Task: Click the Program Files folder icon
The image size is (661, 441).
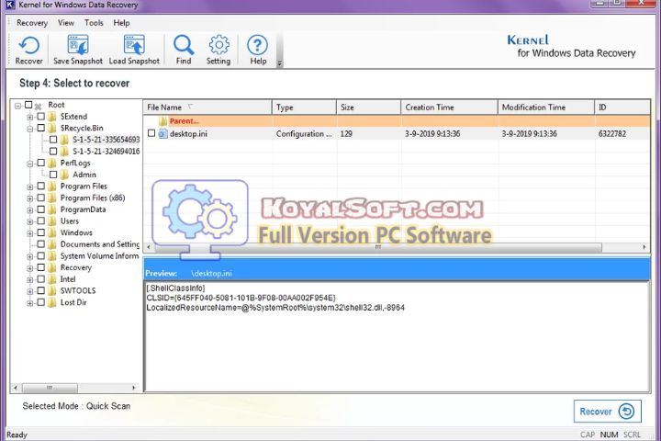Action: click(51, 187)
